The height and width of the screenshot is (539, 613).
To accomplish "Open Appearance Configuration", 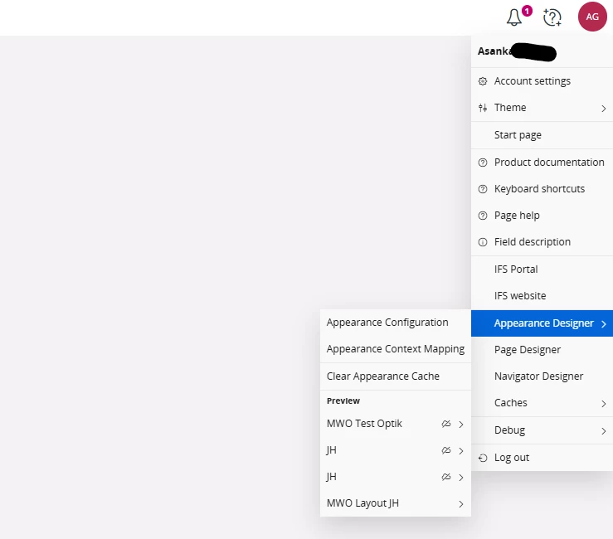I will point(395,323).
